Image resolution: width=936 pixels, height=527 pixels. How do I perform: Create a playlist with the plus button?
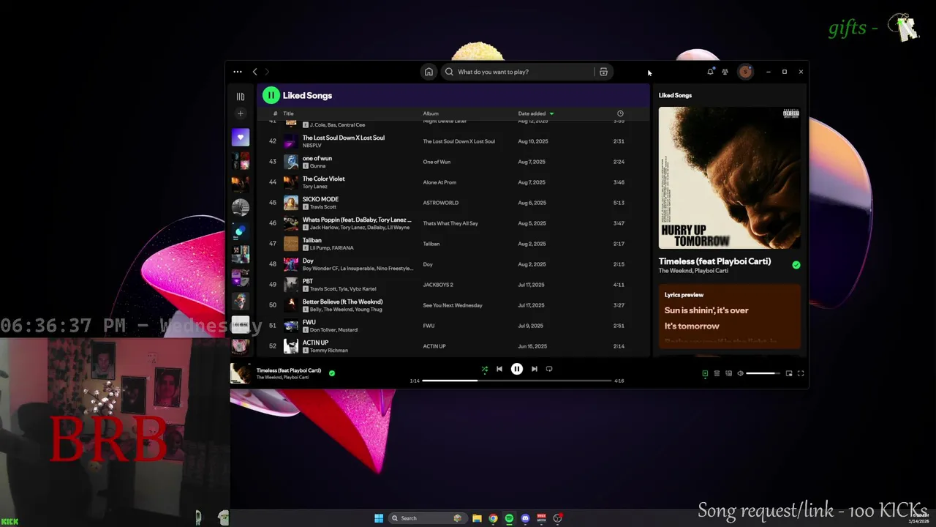pos(240,113)
